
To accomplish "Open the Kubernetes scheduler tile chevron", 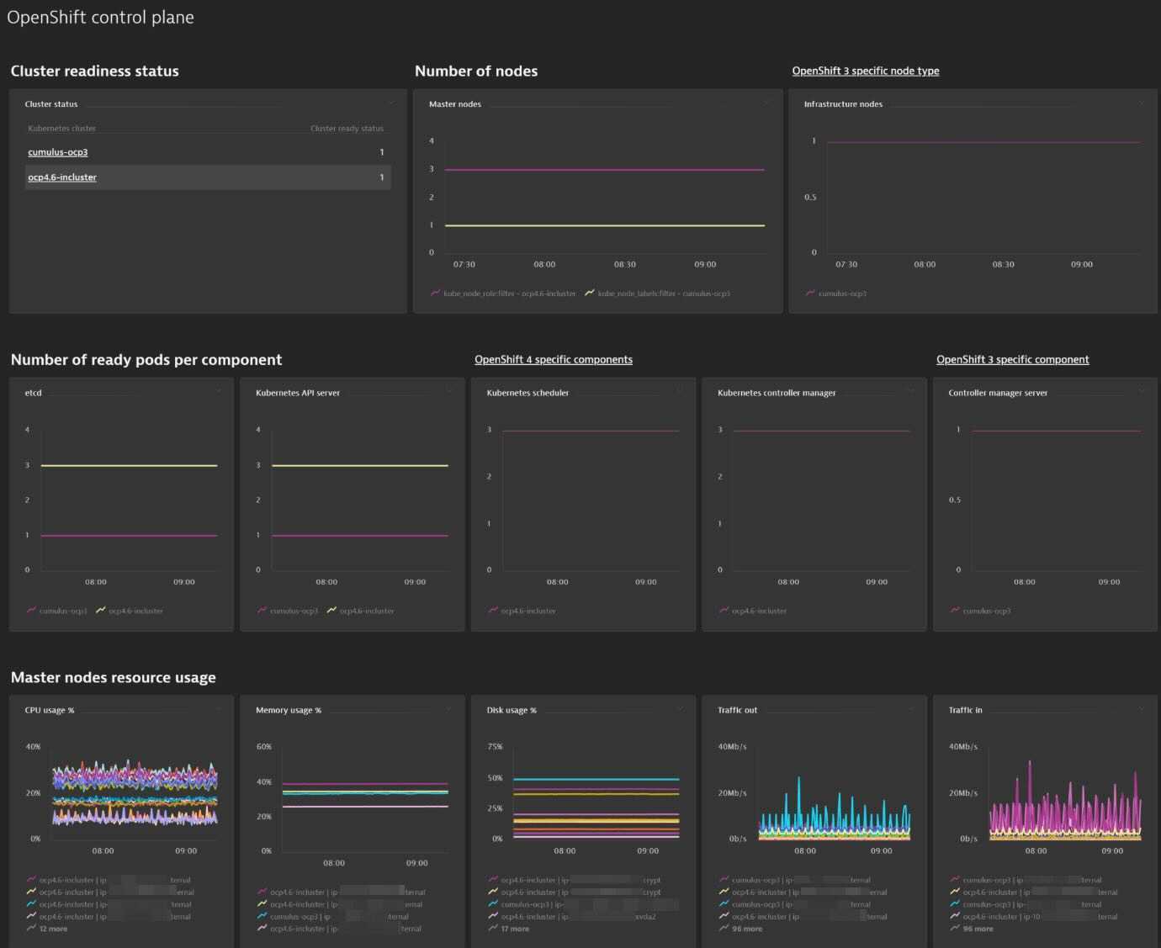I will coord(680,391).
